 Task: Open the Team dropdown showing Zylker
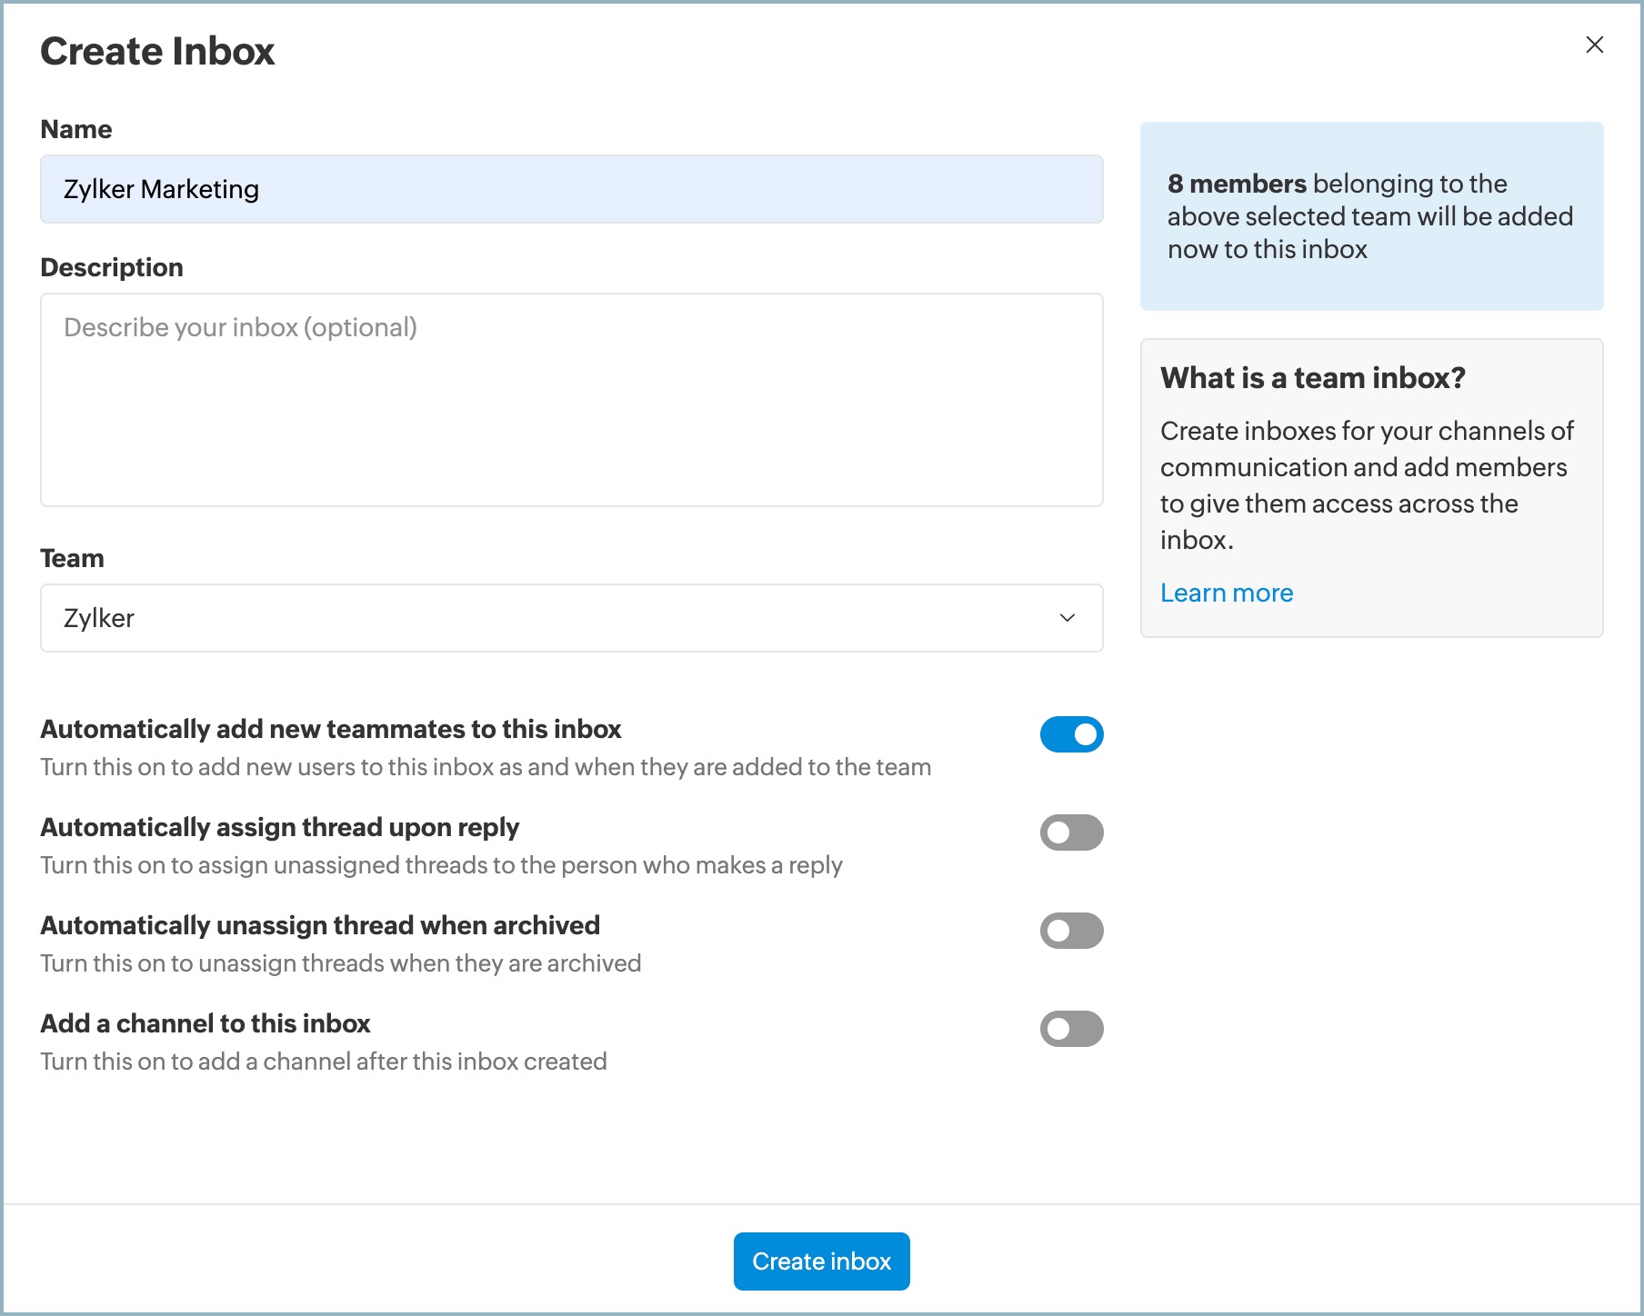(x=571, y=618)
